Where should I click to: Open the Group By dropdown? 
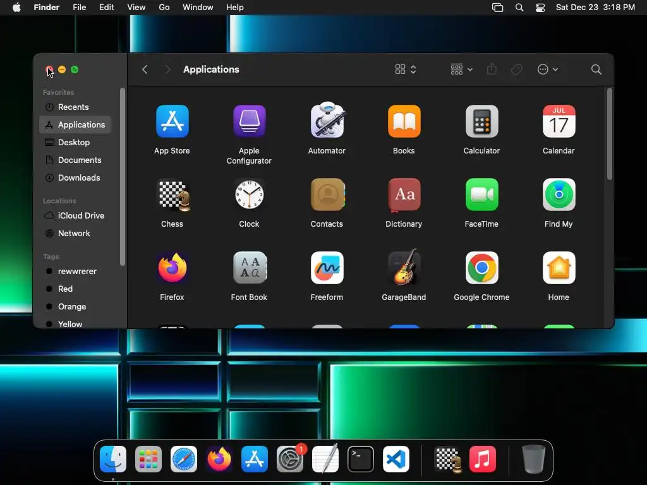click(461, 69)
